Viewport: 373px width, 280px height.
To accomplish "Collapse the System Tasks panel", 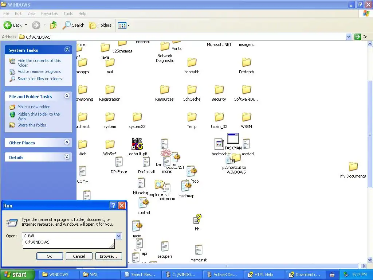I will pyautogui.click(x=67, y=50).
